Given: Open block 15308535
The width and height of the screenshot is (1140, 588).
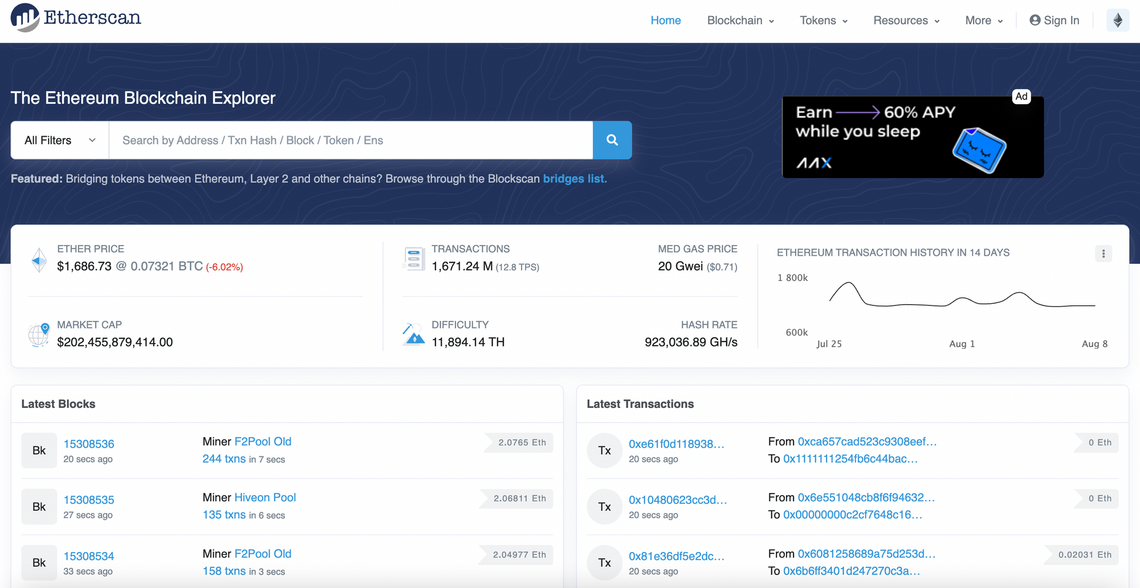Looking at the screenshot, I should (x=89, y=500).
